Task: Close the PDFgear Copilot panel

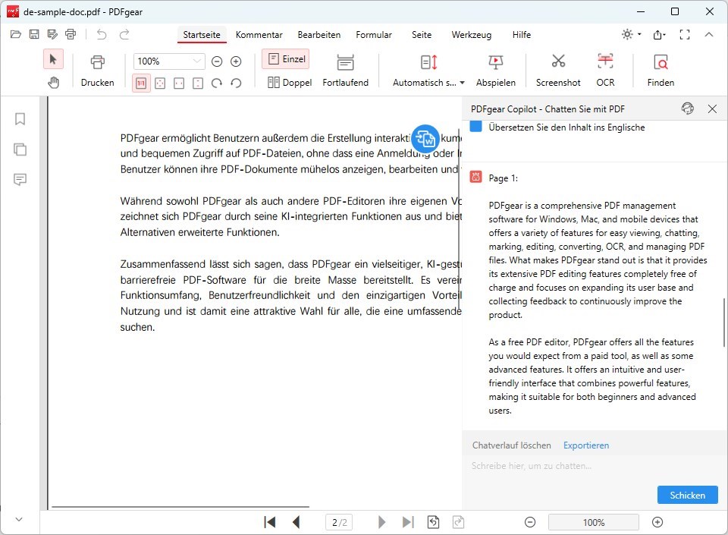Action: point(712,109)
